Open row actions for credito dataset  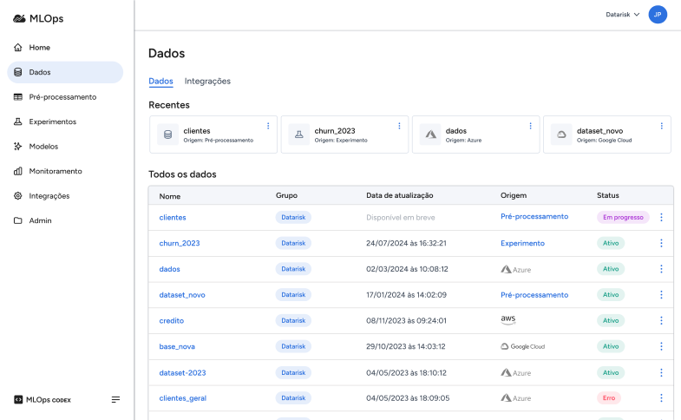tap(661, 320)
